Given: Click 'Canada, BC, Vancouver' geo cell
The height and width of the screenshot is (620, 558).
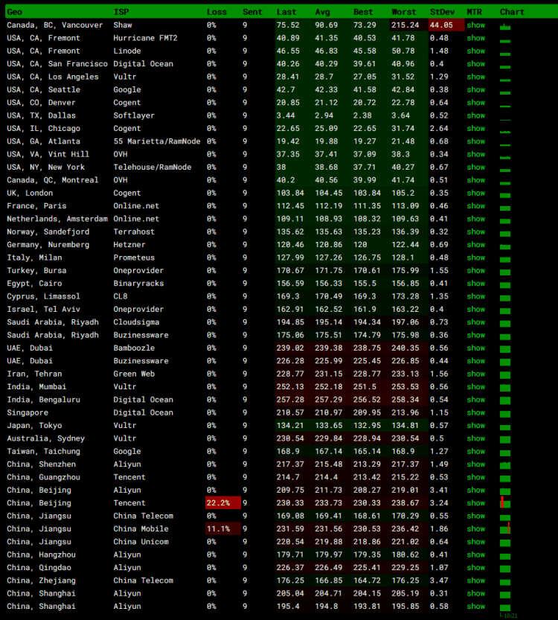Looking at the screenshot, I should (54, 25).
